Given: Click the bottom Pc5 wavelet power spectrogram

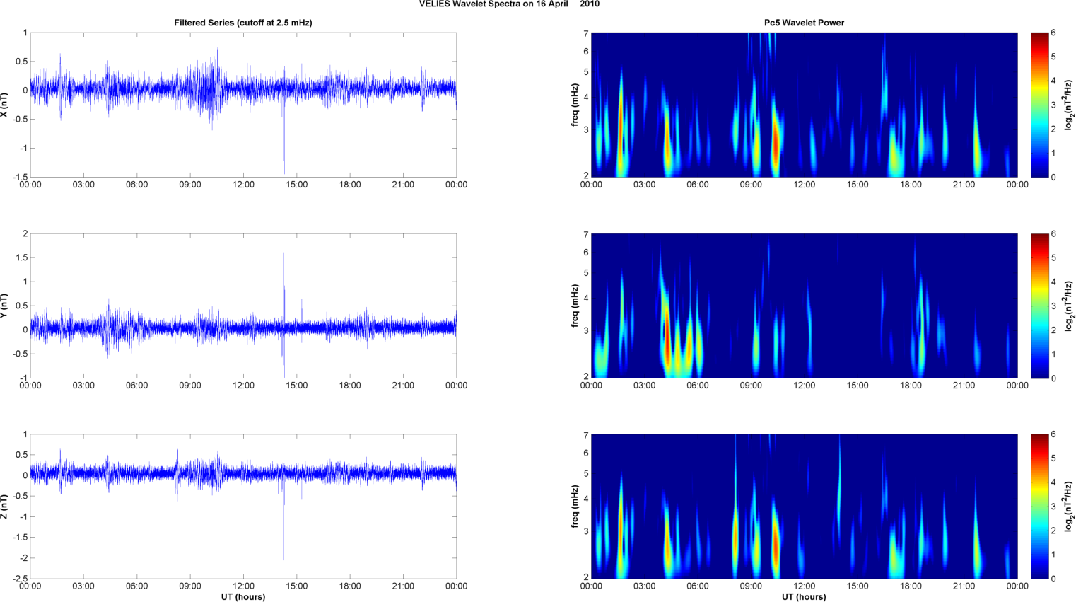Looking at the screenshot, I should 804,507.
